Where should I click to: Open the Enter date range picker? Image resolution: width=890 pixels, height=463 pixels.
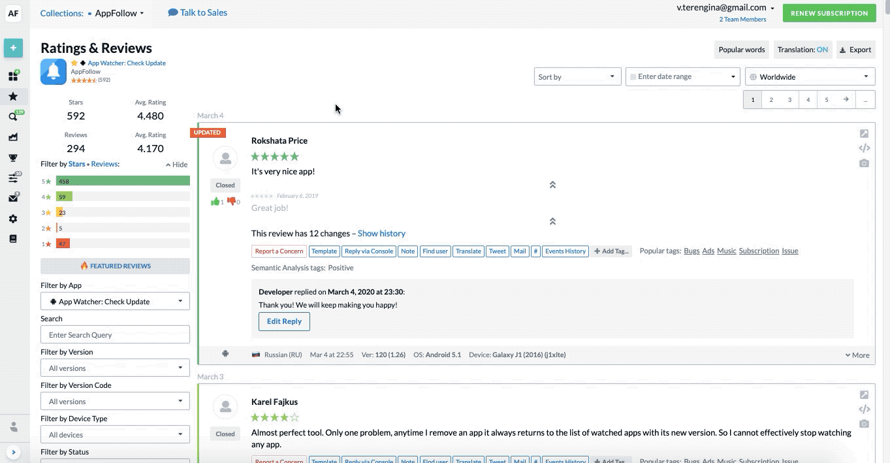coord(682,76)
